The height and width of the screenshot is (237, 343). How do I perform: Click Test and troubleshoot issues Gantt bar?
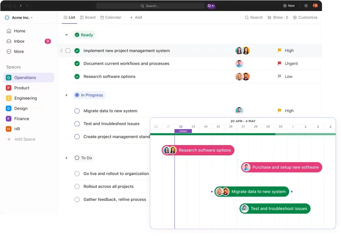coord(275,209)
